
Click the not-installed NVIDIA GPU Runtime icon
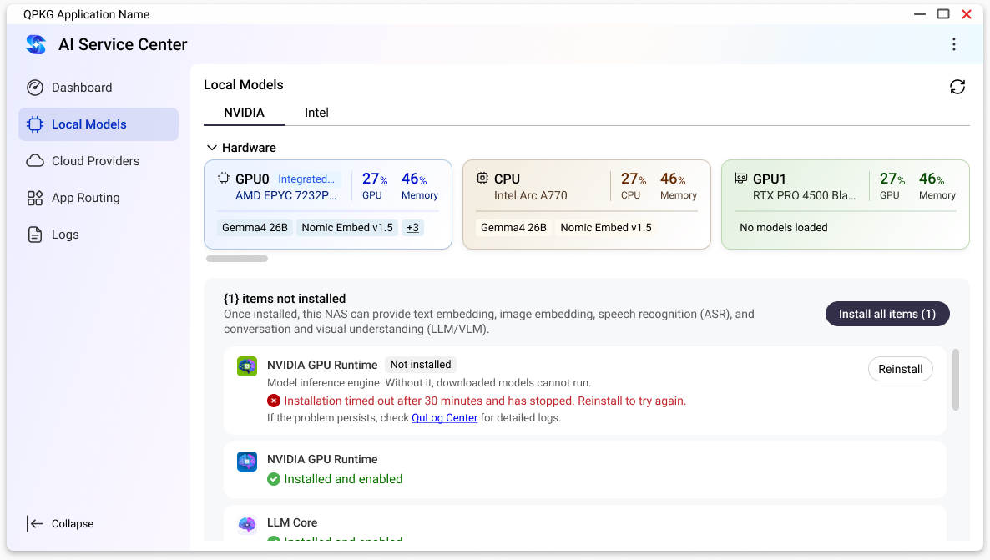tap(247, 366)
